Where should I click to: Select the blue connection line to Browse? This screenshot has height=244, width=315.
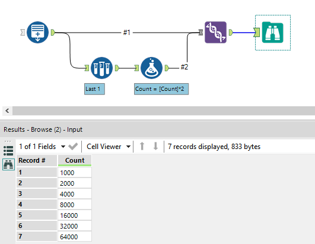tap(243, 33)
